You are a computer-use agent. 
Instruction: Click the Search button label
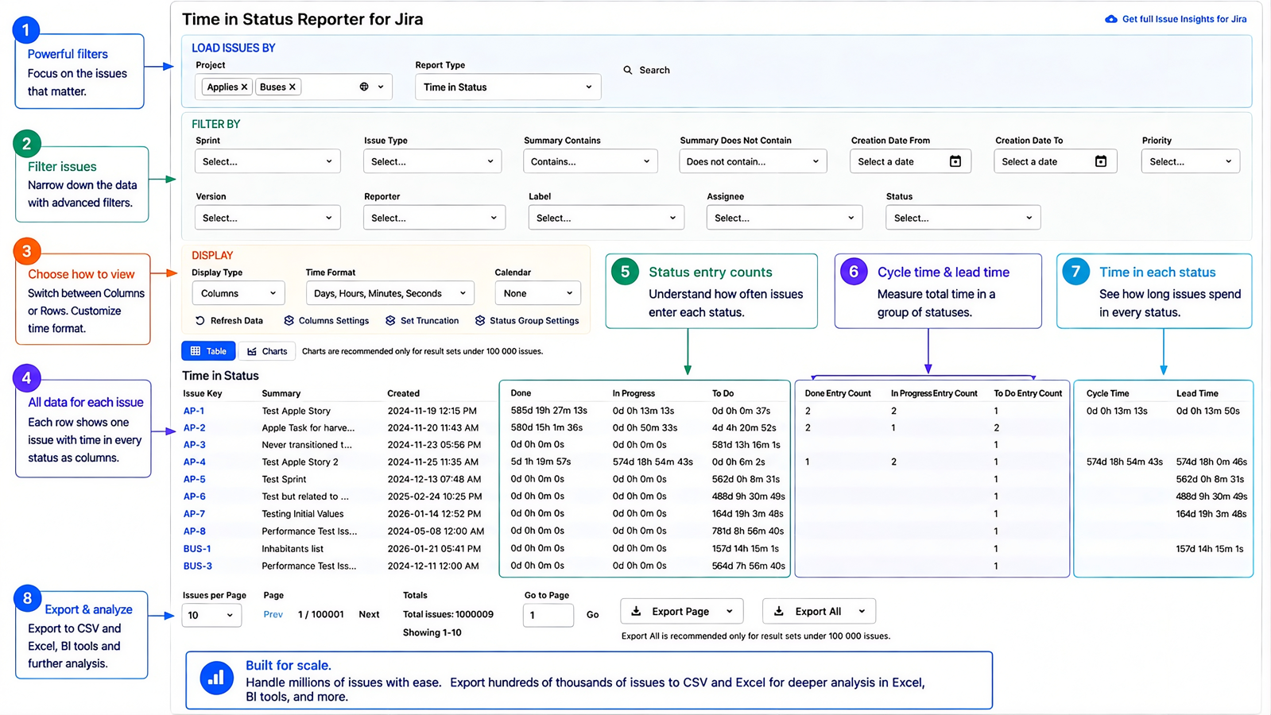[x=654, y=70]
